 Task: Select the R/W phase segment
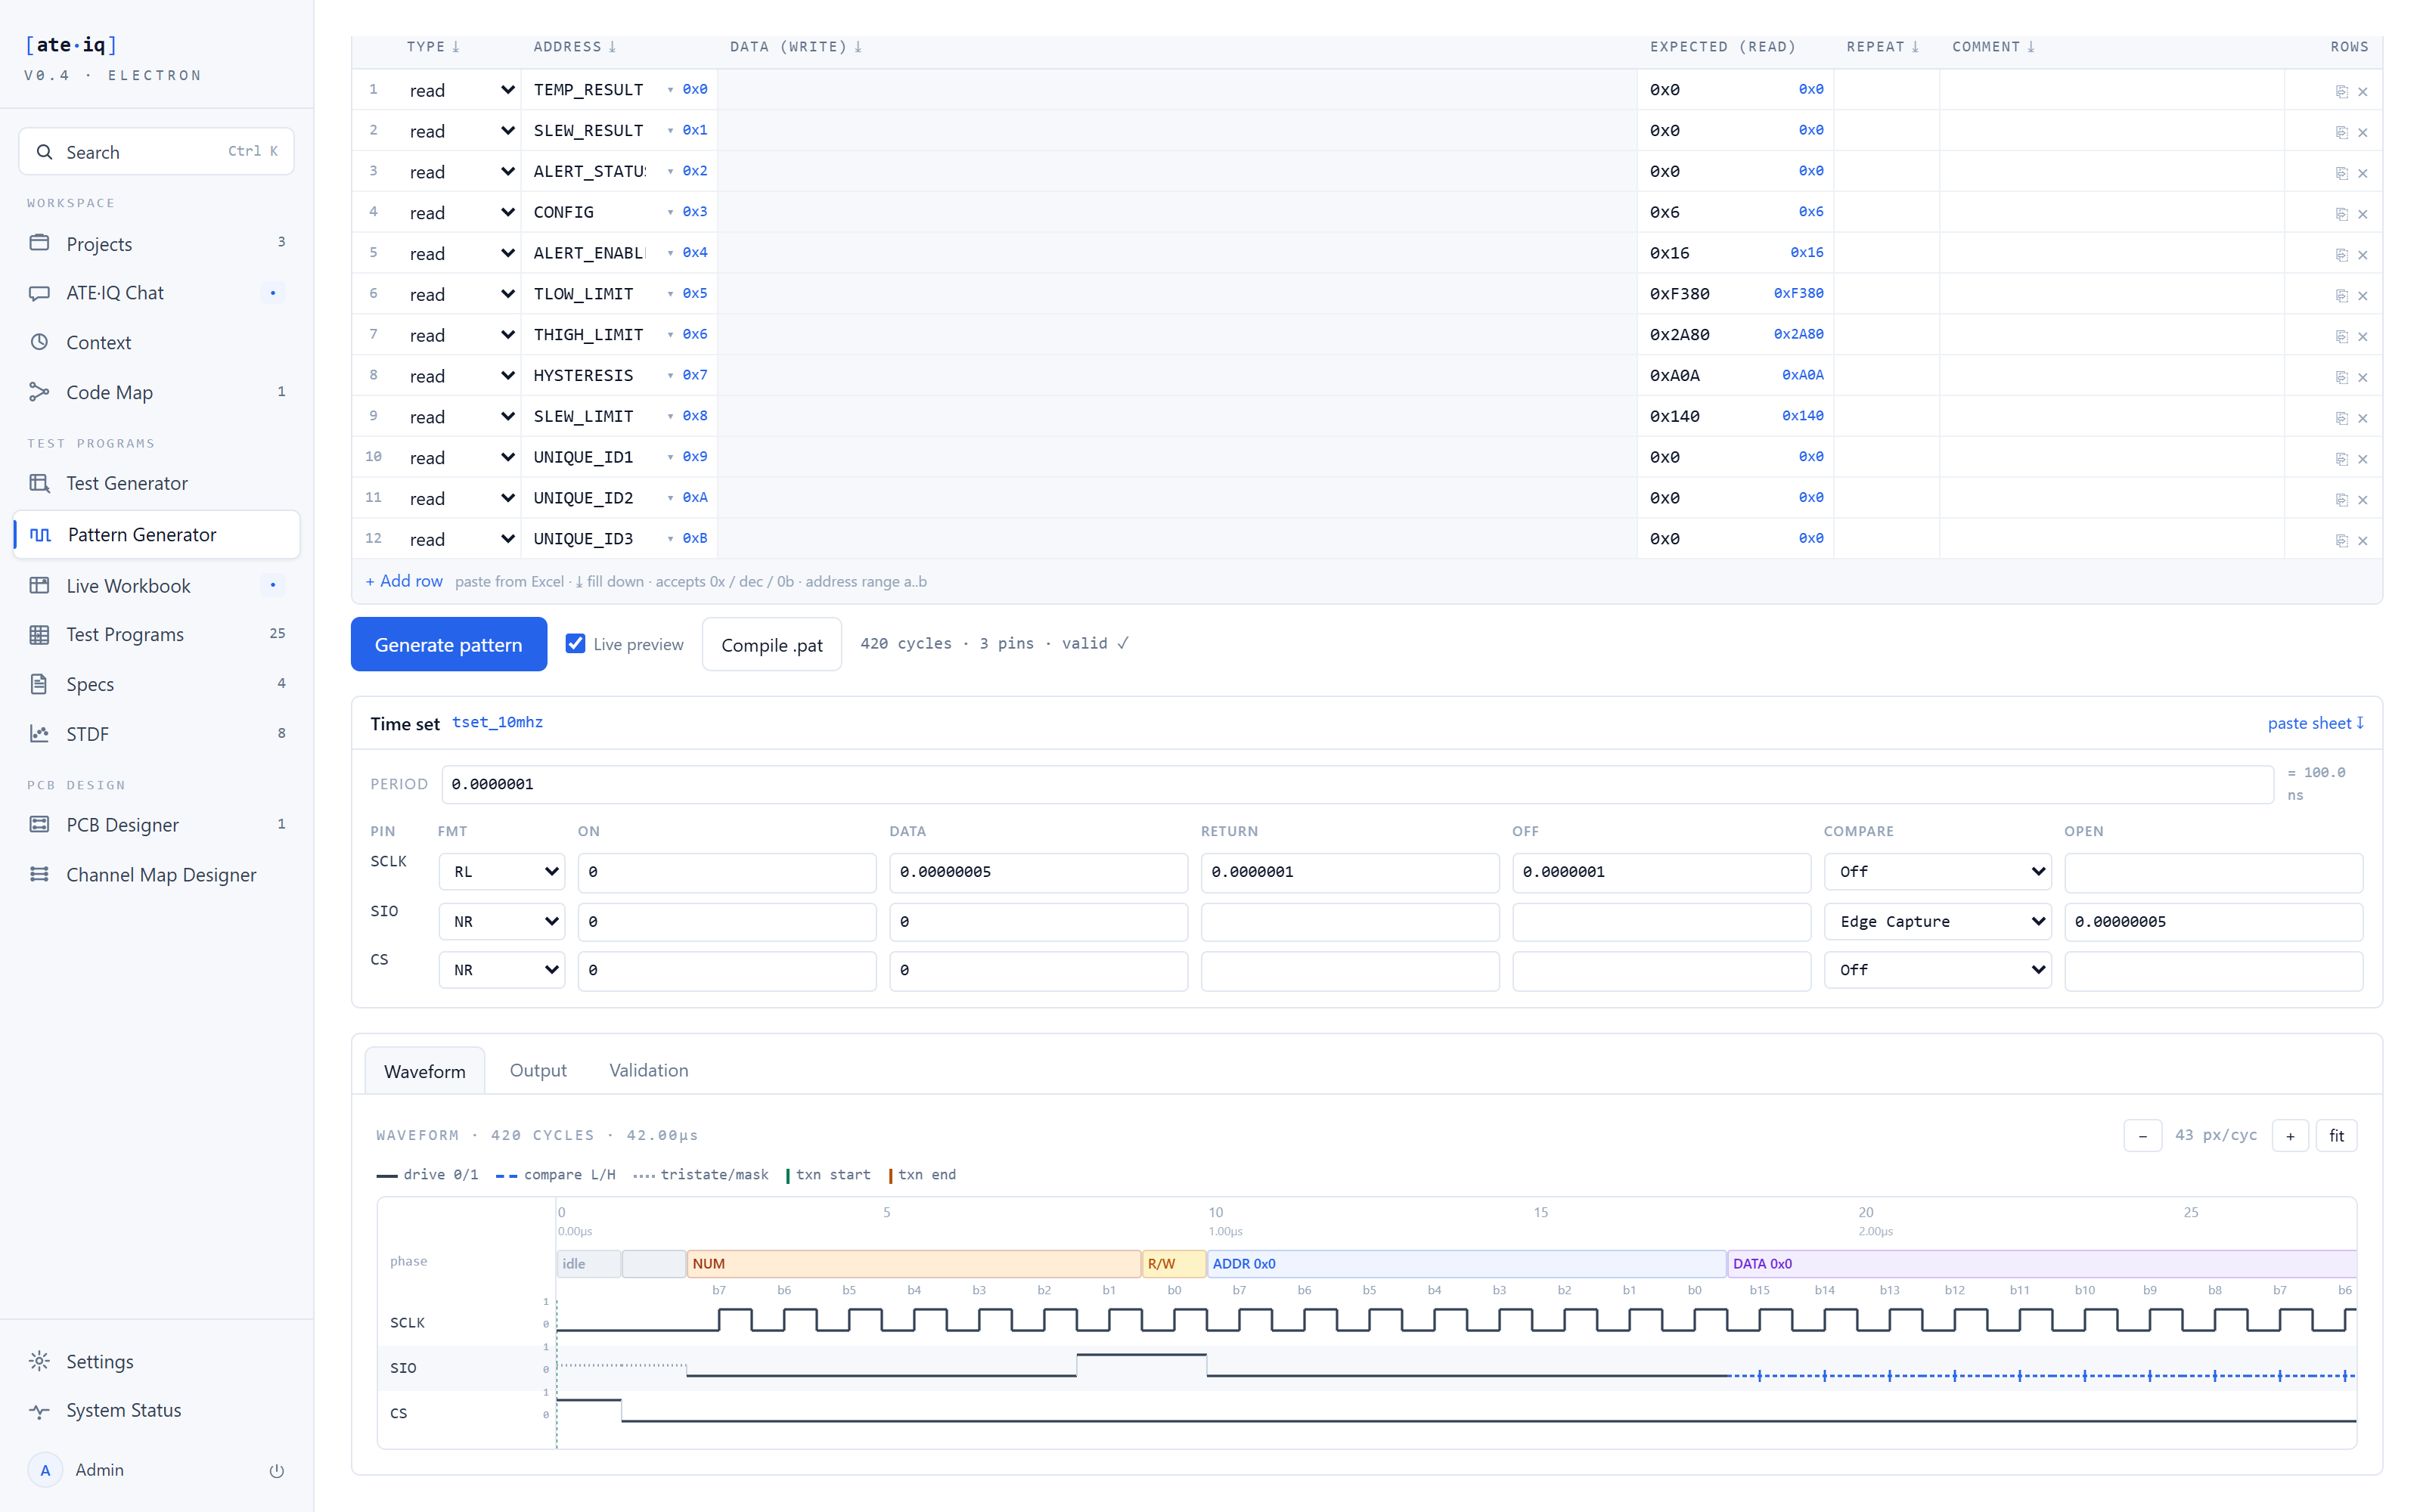(x=1173, y=1263)
